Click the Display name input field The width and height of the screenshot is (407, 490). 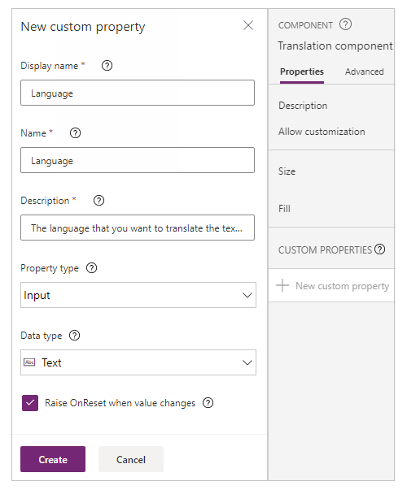tap(138, 93)
